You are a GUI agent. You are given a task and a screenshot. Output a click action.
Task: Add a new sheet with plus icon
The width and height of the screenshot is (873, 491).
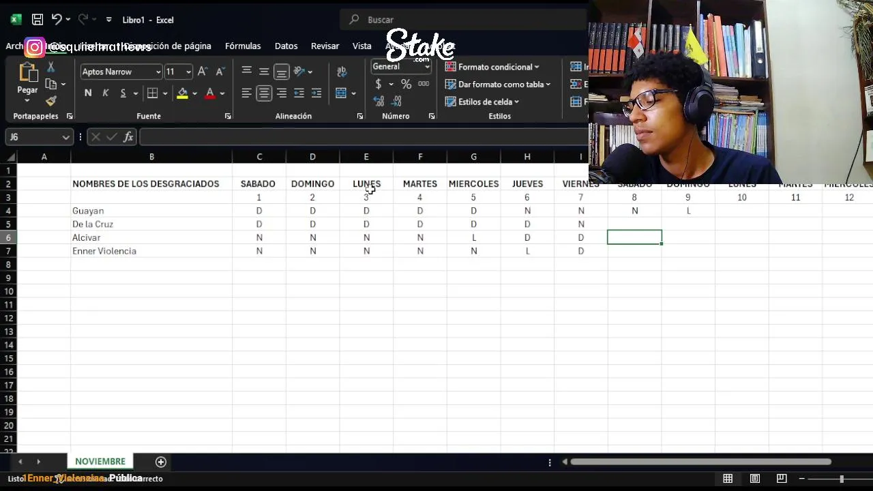161,462
